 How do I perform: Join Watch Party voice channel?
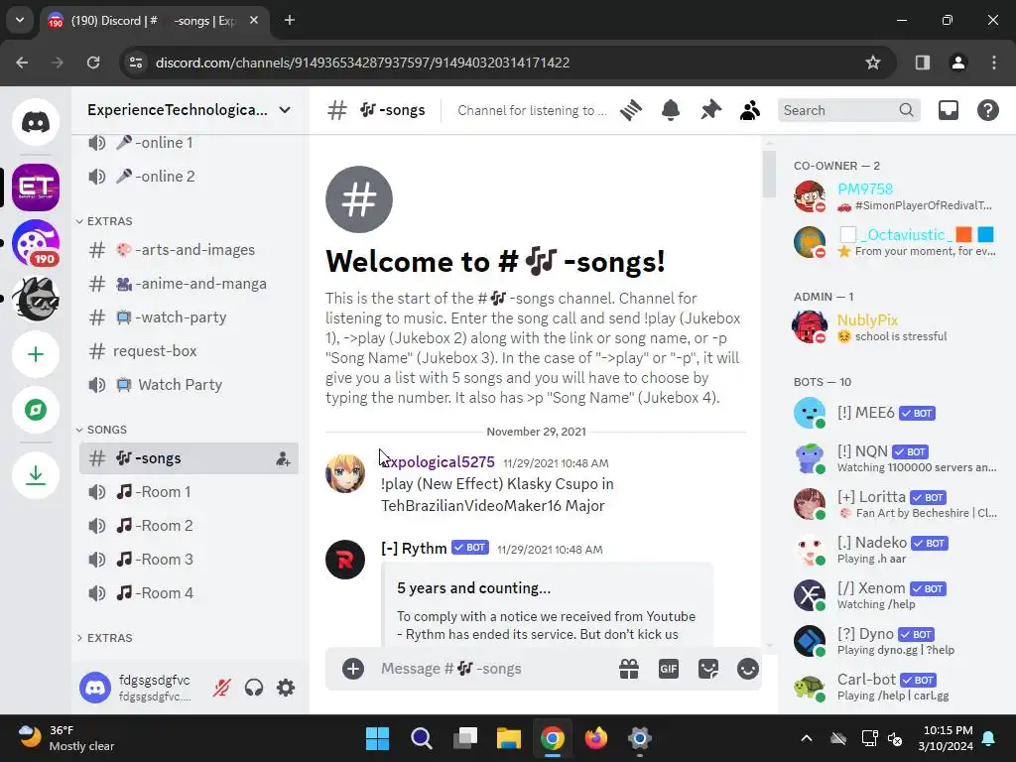(189, 385)
